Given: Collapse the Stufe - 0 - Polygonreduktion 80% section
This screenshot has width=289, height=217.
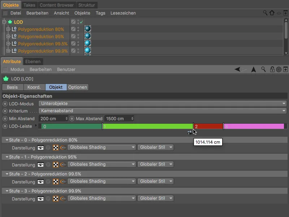Looking at the screenshot, I should [7, 140].
